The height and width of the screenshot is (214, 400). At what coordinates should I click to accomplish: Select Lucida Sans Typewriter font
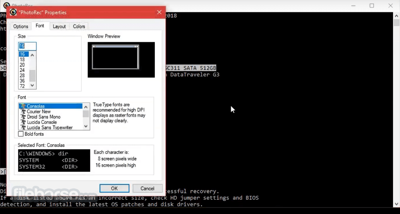pyautogui.click(x=50, y=128)
